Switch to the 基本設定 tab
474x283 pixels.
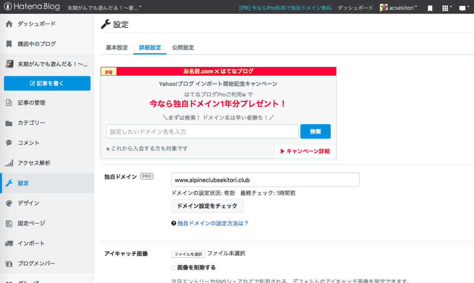116,47
